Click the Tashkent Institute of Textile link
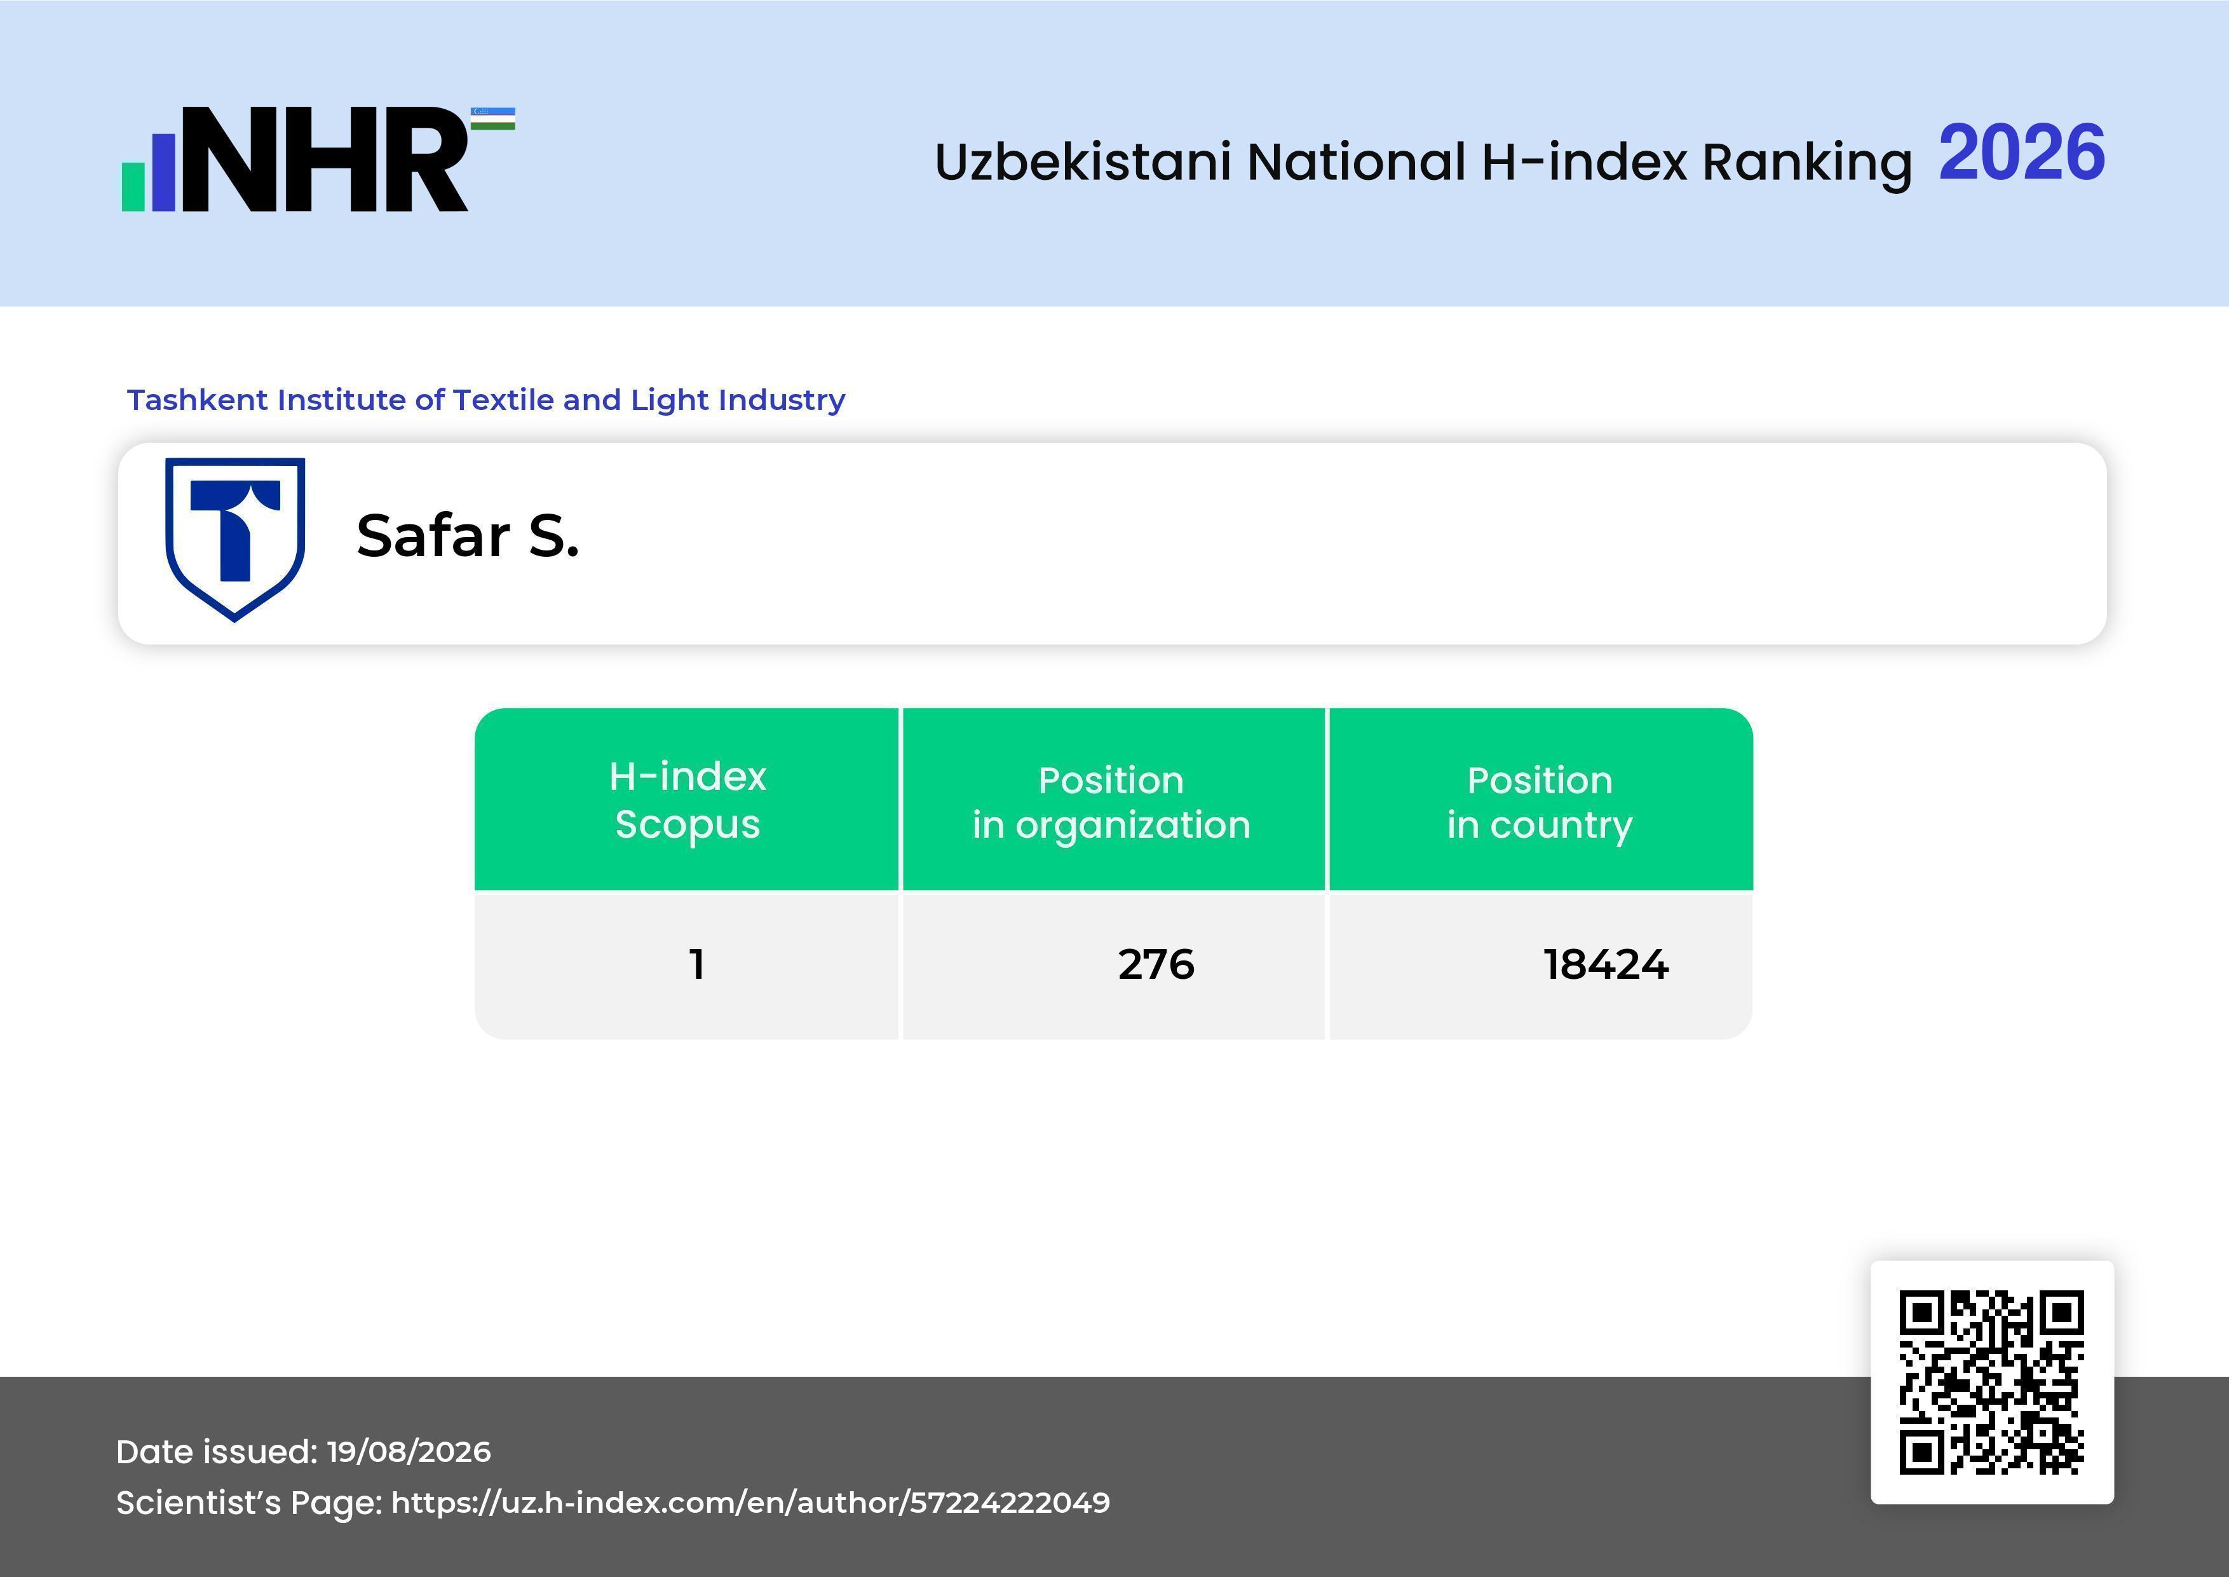This screenshot has width=2229, height=1577. click(x=485, y=400)
